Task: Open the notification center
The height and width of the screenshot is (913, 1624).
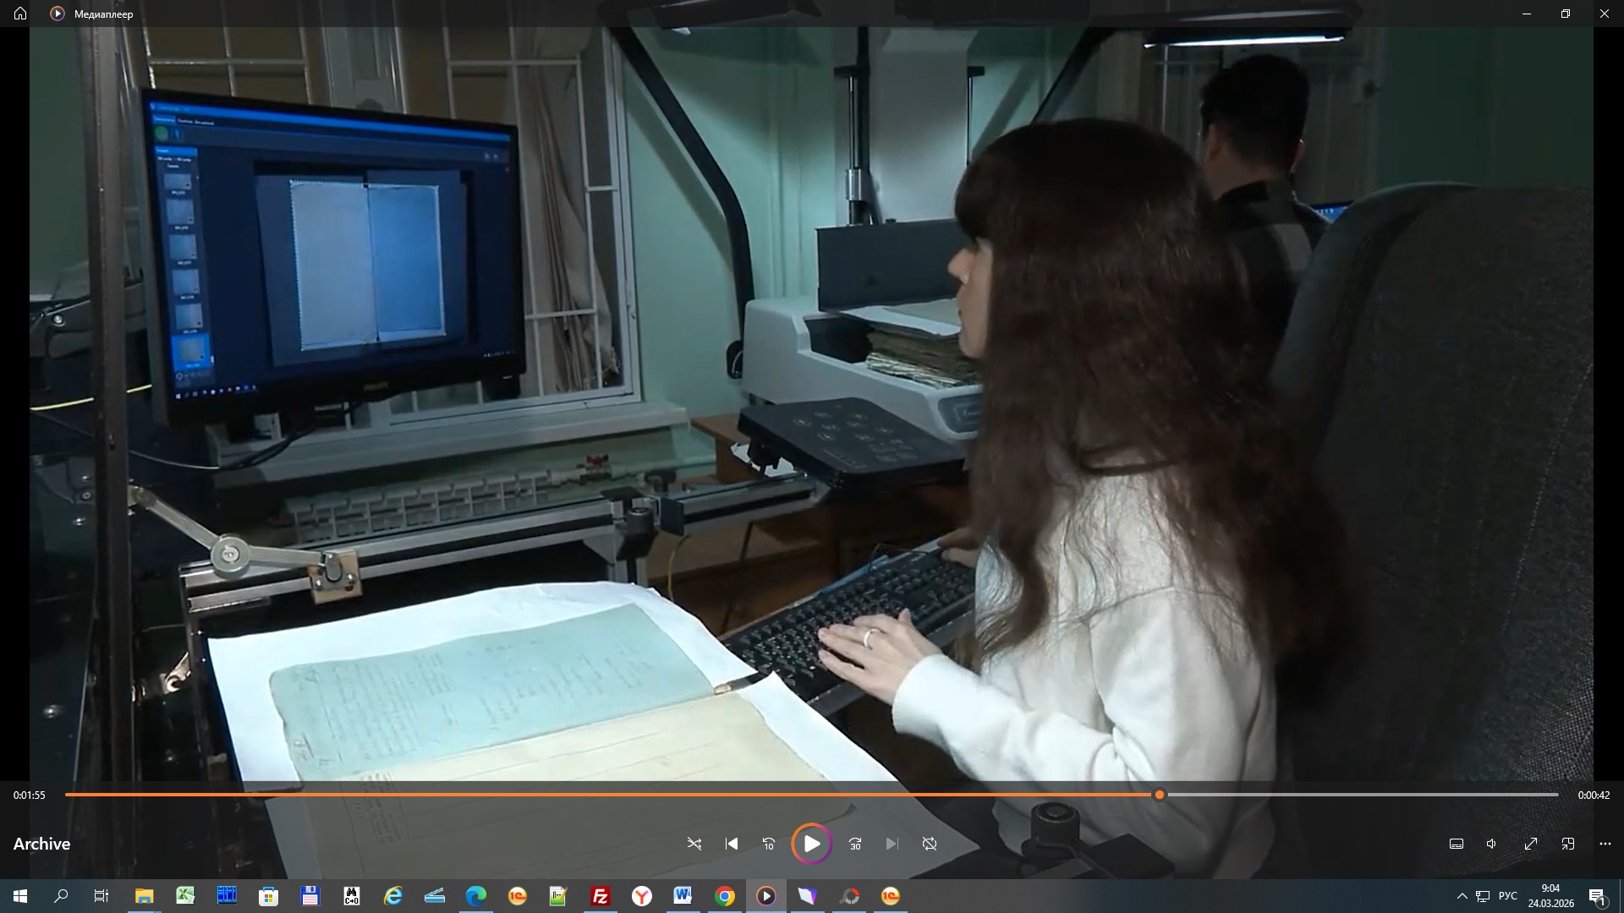Action: pos(1597,896)
